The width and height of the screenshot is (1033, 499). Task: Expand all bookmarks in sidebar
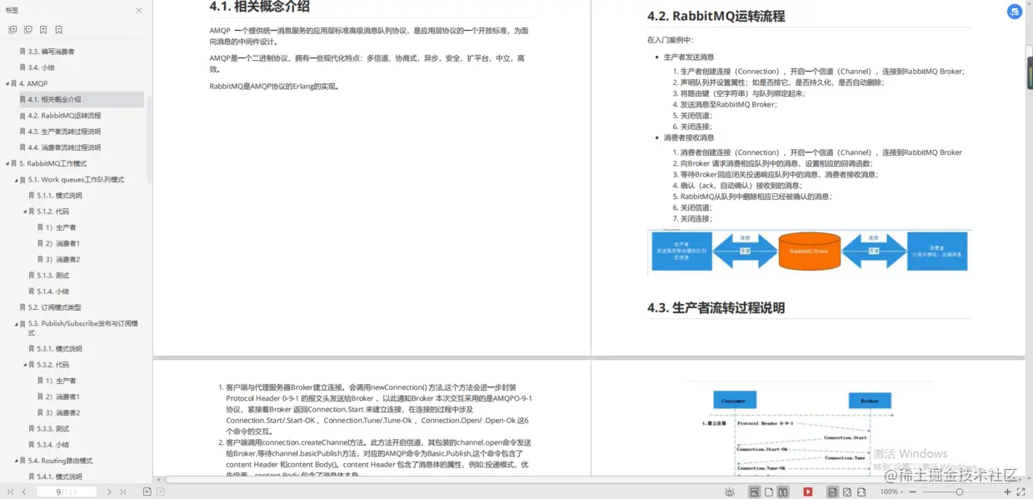[x=12, y=29]
